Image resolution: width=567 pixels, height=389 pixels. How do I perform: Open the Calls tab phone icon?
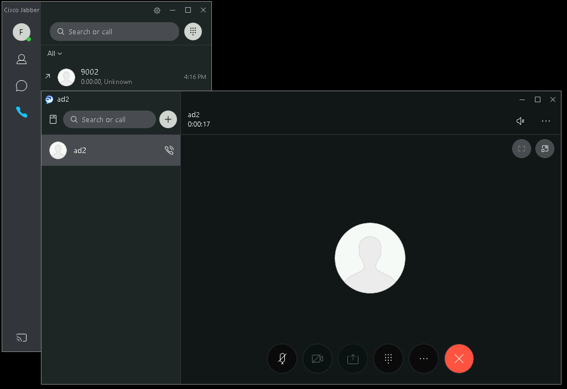tap(22, 112)
